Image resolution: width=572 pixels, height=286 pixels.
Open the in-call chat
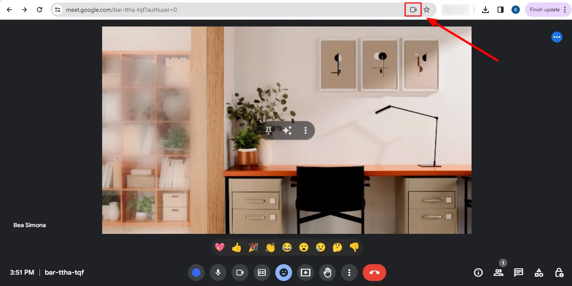tap(519, 273)
